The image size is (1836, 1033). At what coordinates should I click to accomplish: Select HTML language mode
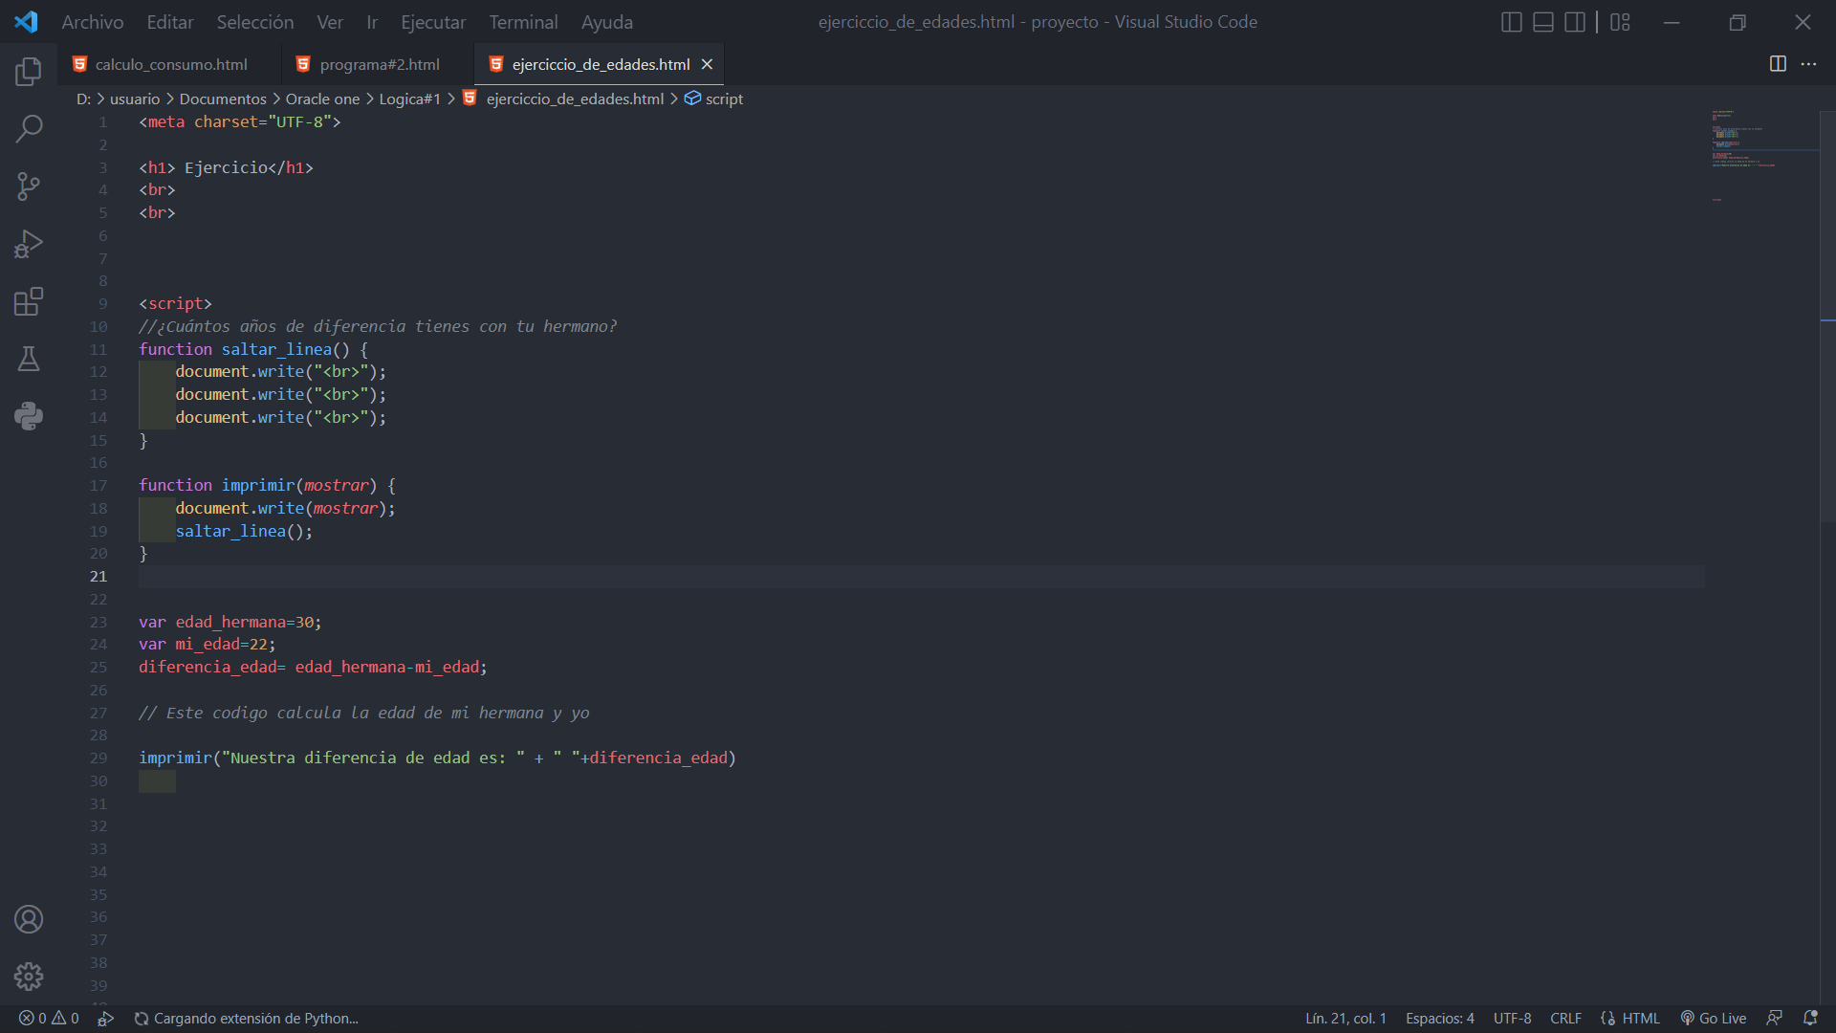point(1640,1019)
